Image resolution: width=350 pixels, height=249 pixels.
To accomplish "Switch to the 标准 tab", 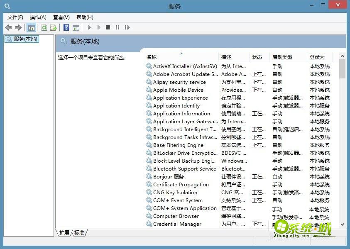I will pyautogui.click(x=79, y=232).
